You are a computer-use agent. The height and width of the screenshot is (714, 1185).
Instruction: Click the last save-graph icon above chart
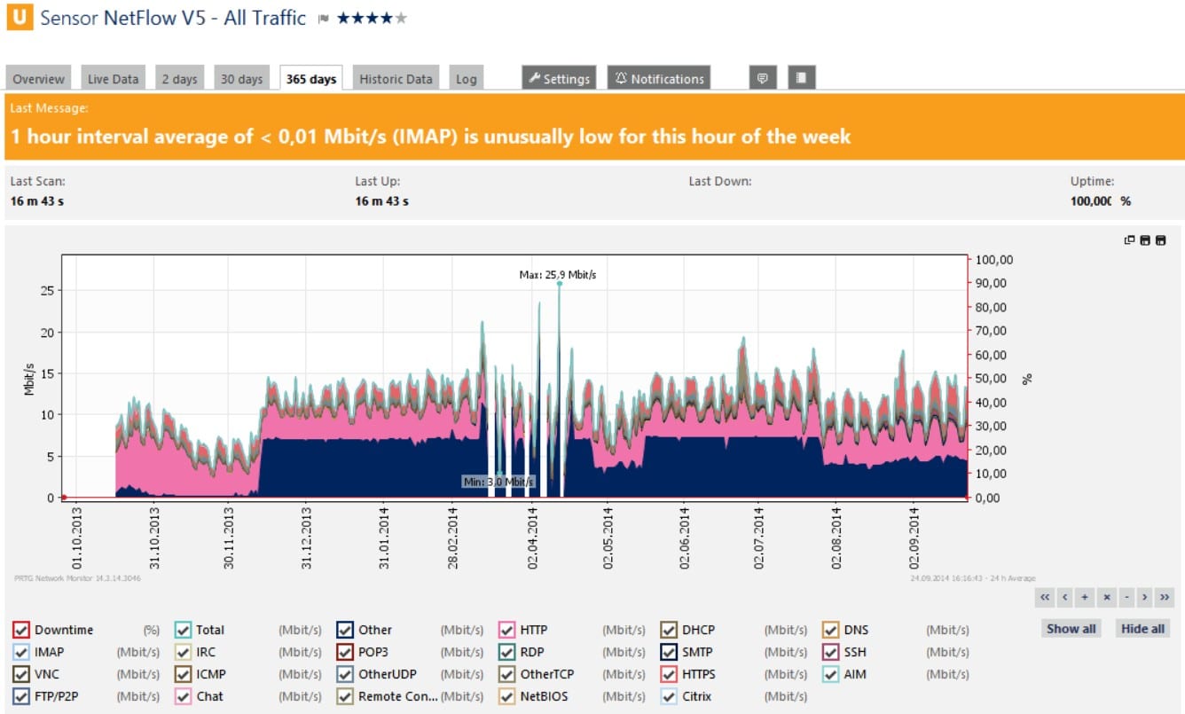click(x=1159, y=239)
